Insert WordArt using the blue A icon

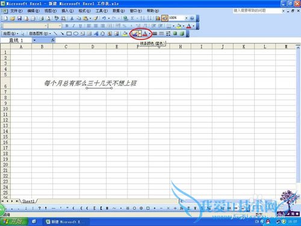pyautogui.click(x=96, y=34)
